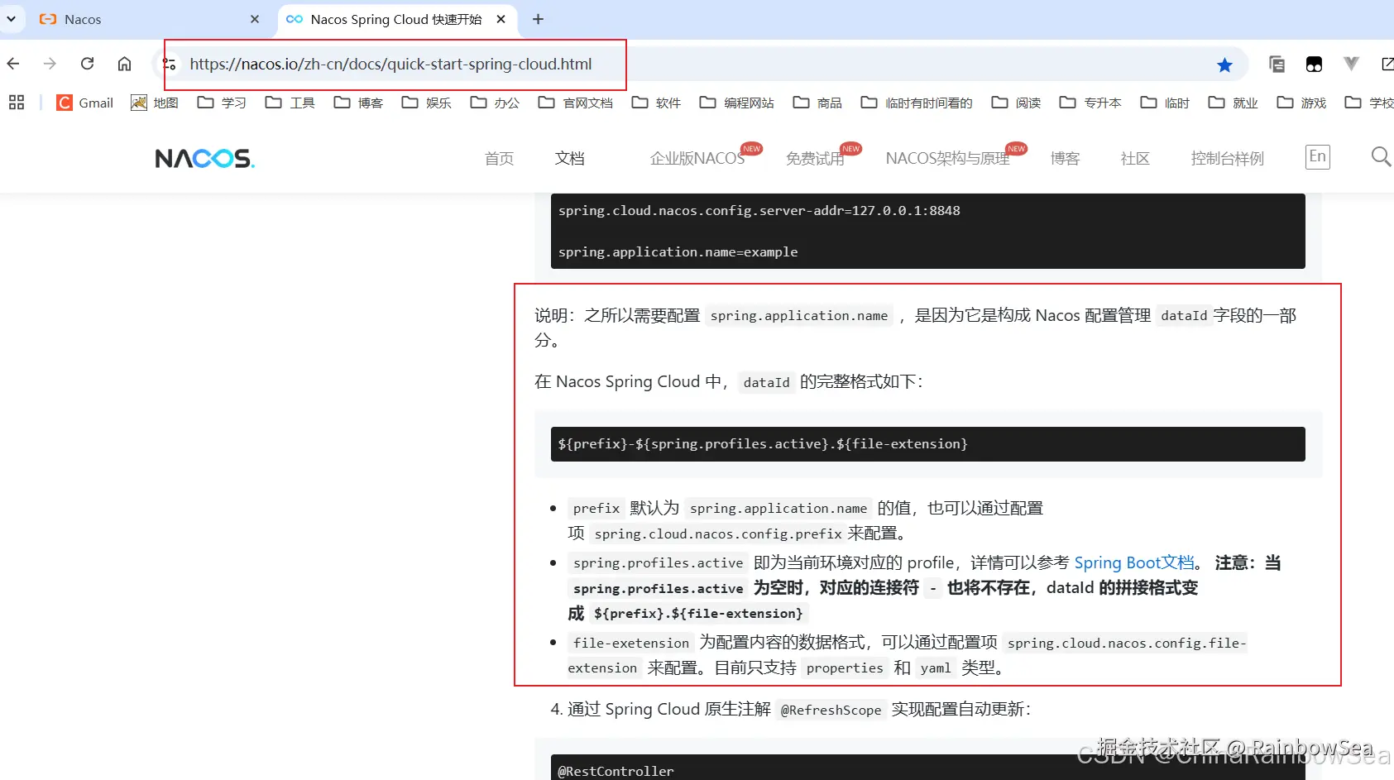Go to the browser home page

coord(124,64)
